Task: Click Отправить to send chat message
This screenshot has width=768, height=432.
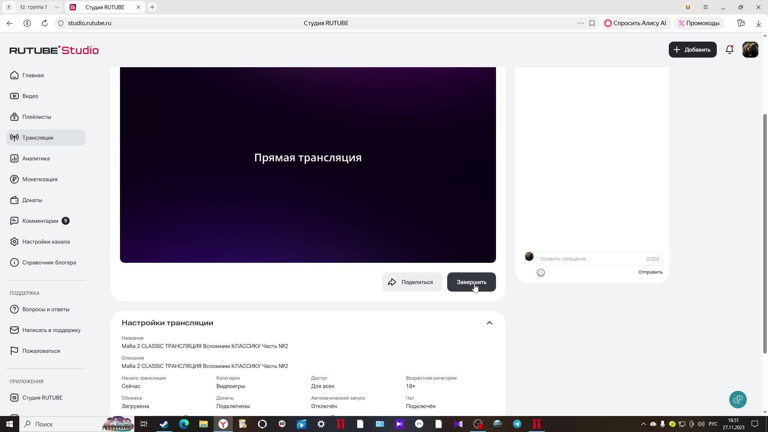Action: click(x=650, y=272)
